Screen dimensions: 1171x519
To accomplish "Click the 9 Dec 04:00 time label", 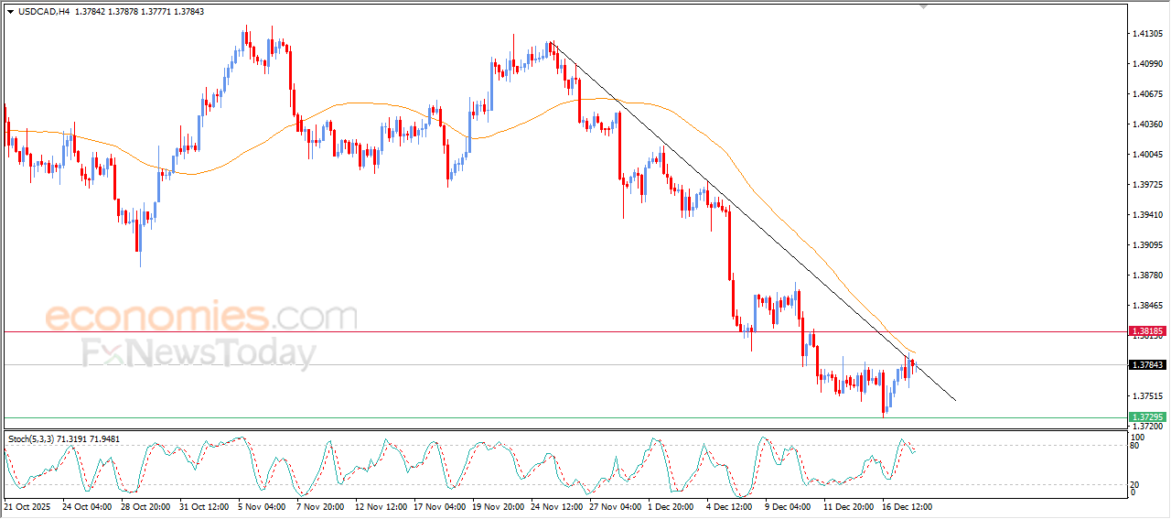I will [790, 505].
